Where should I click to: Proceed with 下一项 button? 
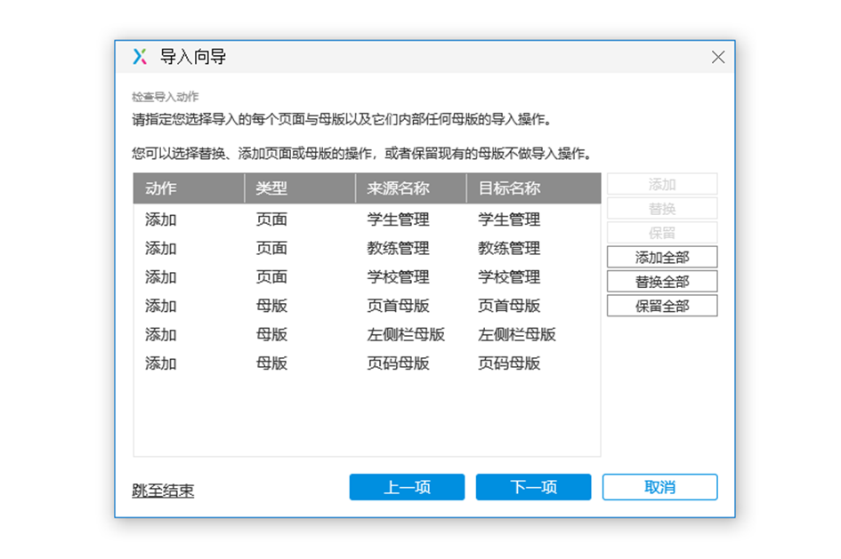[533, 487]
